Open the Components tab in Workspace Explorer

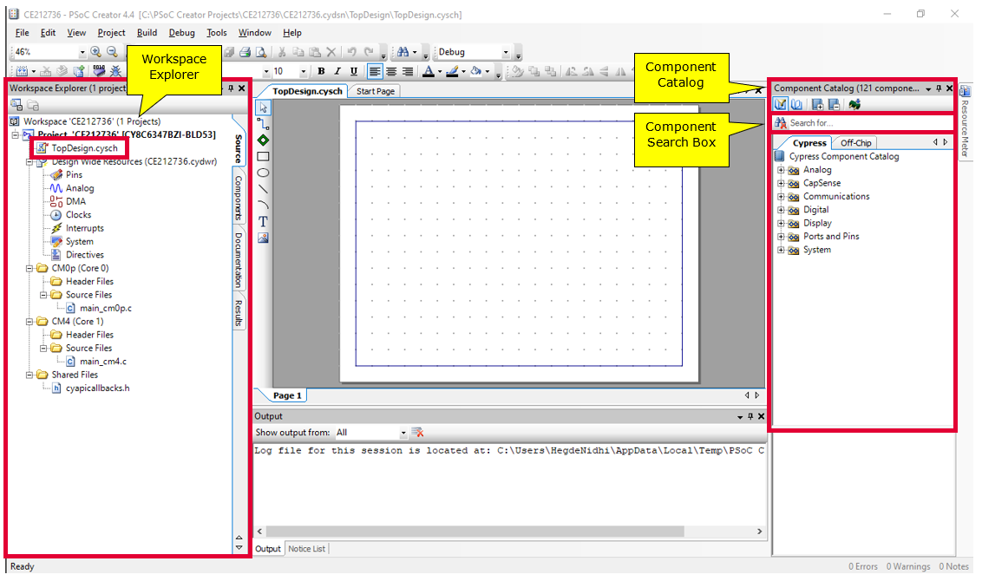pos(239,197)
